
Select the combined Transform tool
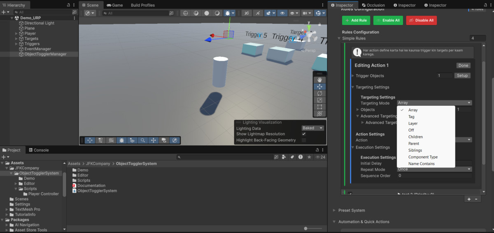click(x=319, y=114)
